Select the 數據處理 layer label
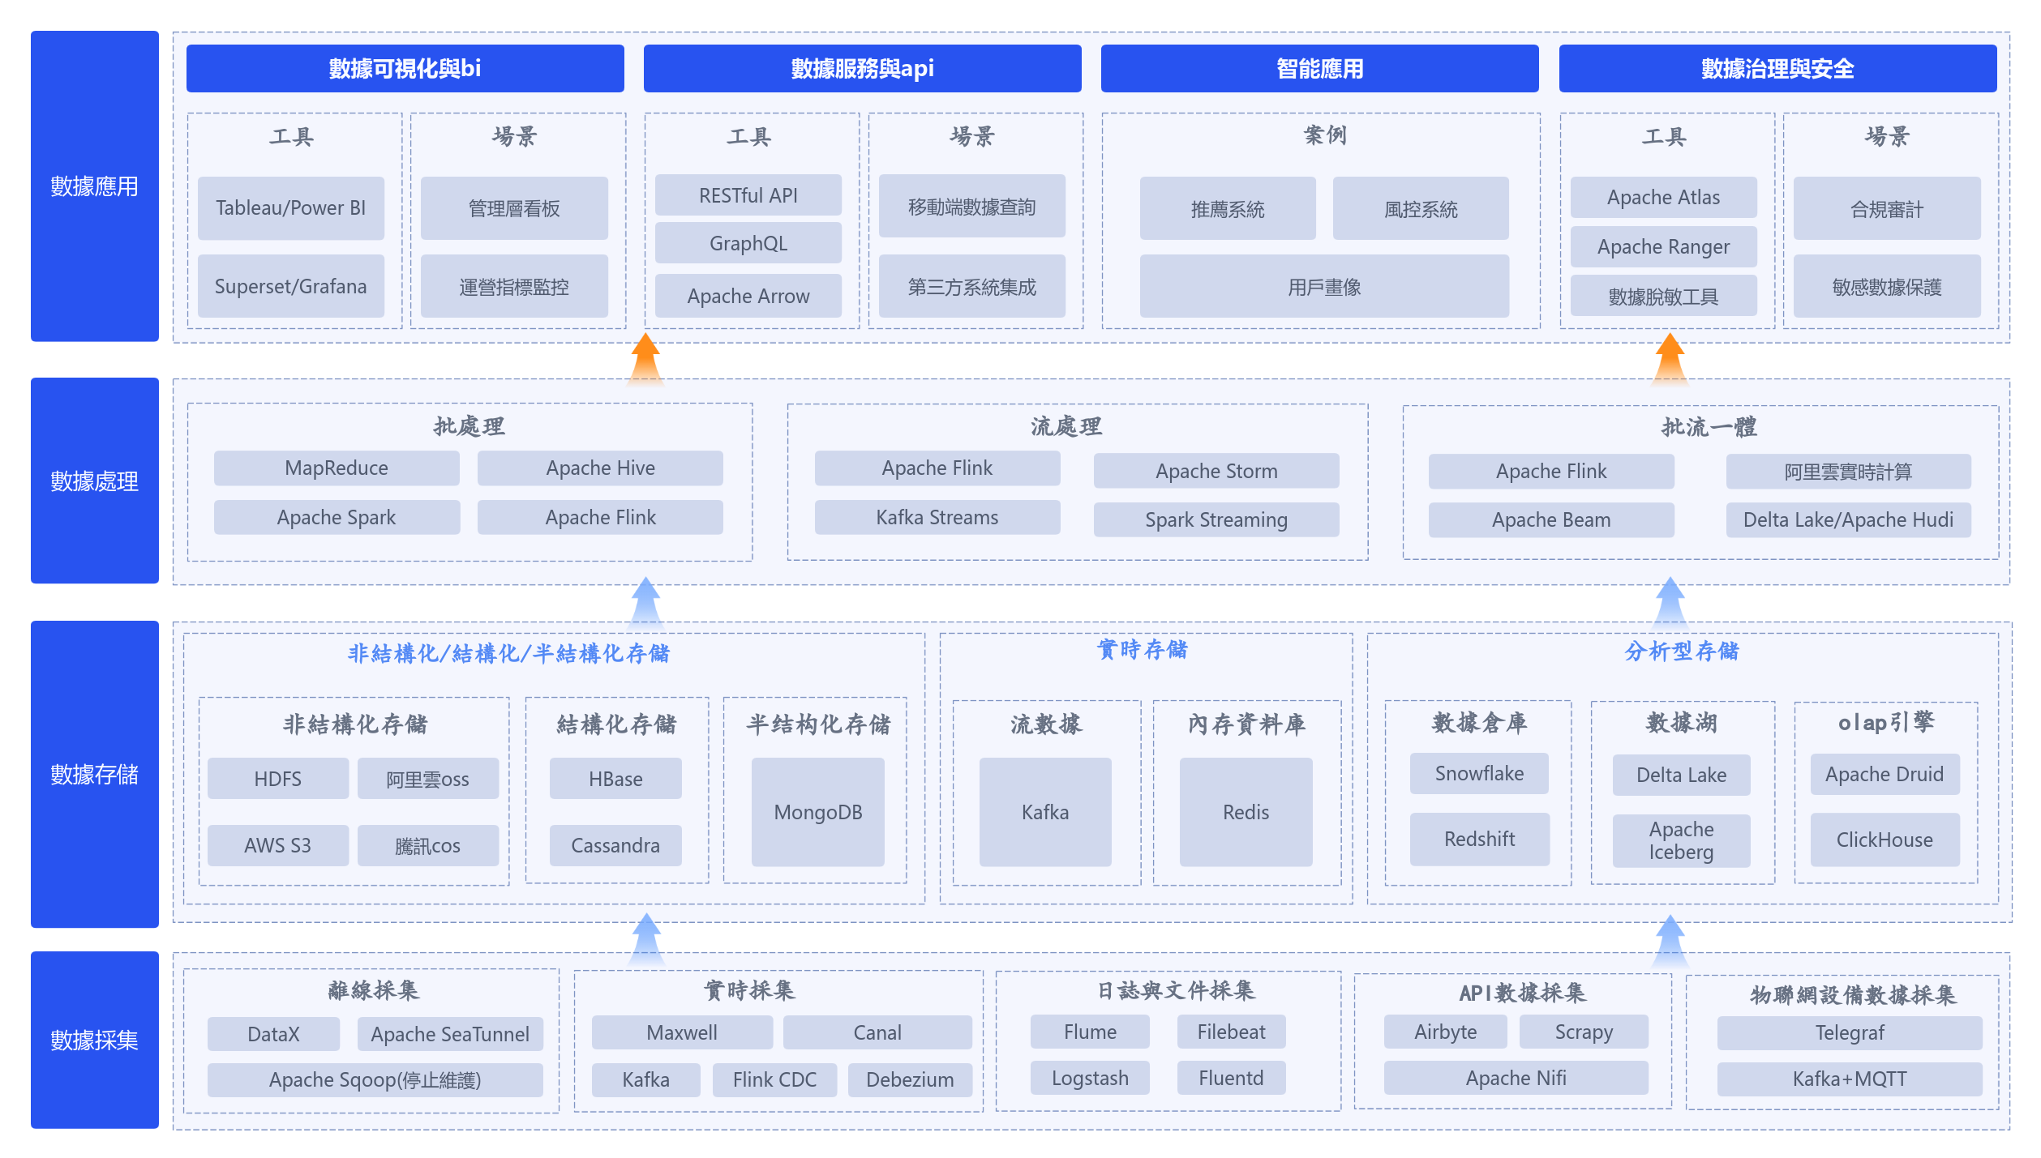The width and height of the screenshot is (2041, 1158). click(94, 481)
